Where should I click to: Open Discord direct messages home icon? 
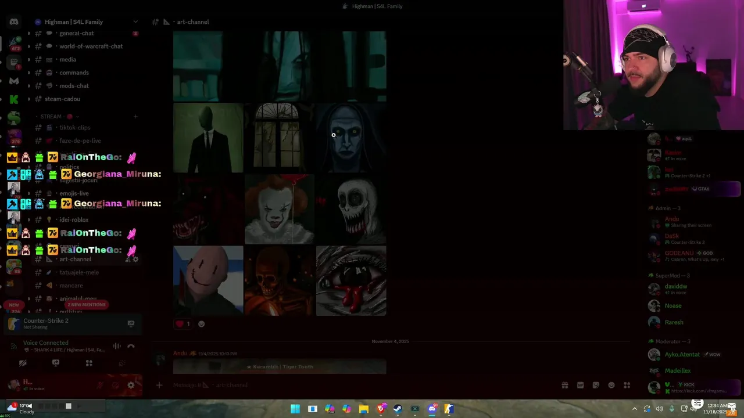click(14, 22)
